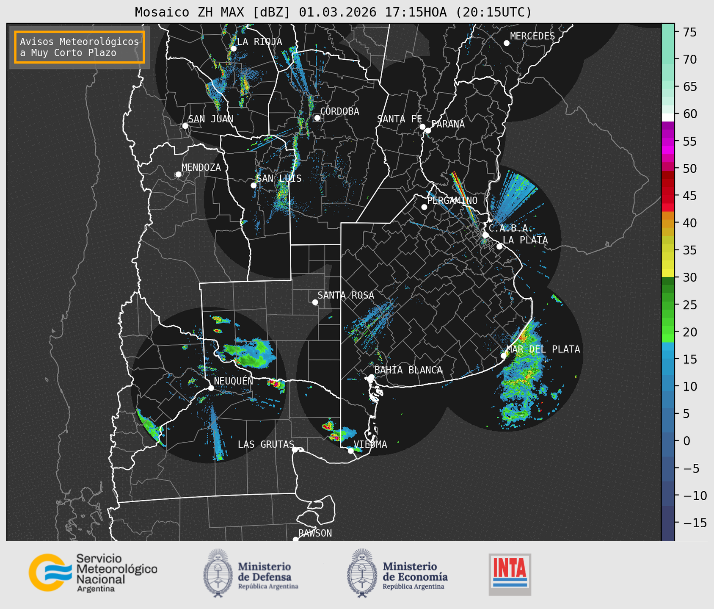Click the red INTA logo
714x609 pixels.
coord(510,574)
